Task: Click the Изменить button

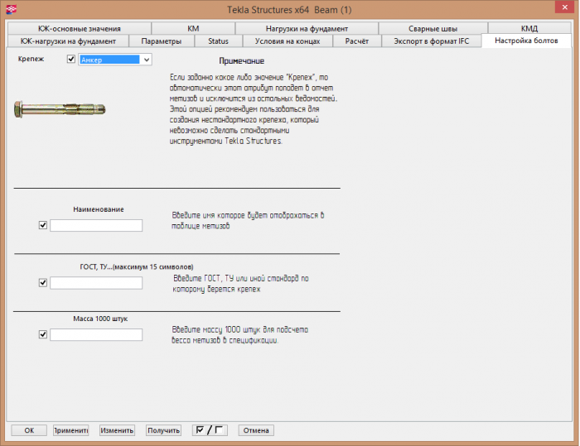Action: [117, 430]
